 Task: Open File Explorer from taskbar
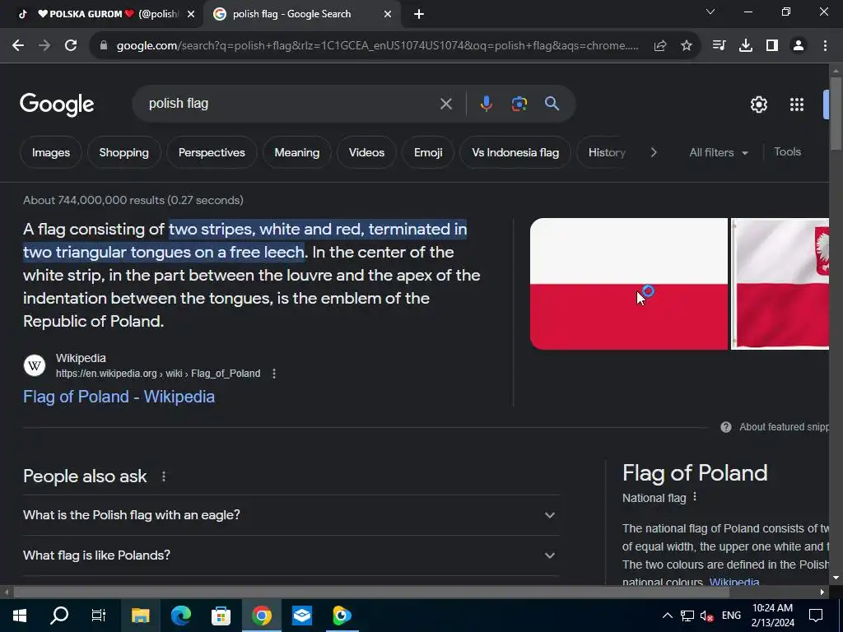click(140, 616)
